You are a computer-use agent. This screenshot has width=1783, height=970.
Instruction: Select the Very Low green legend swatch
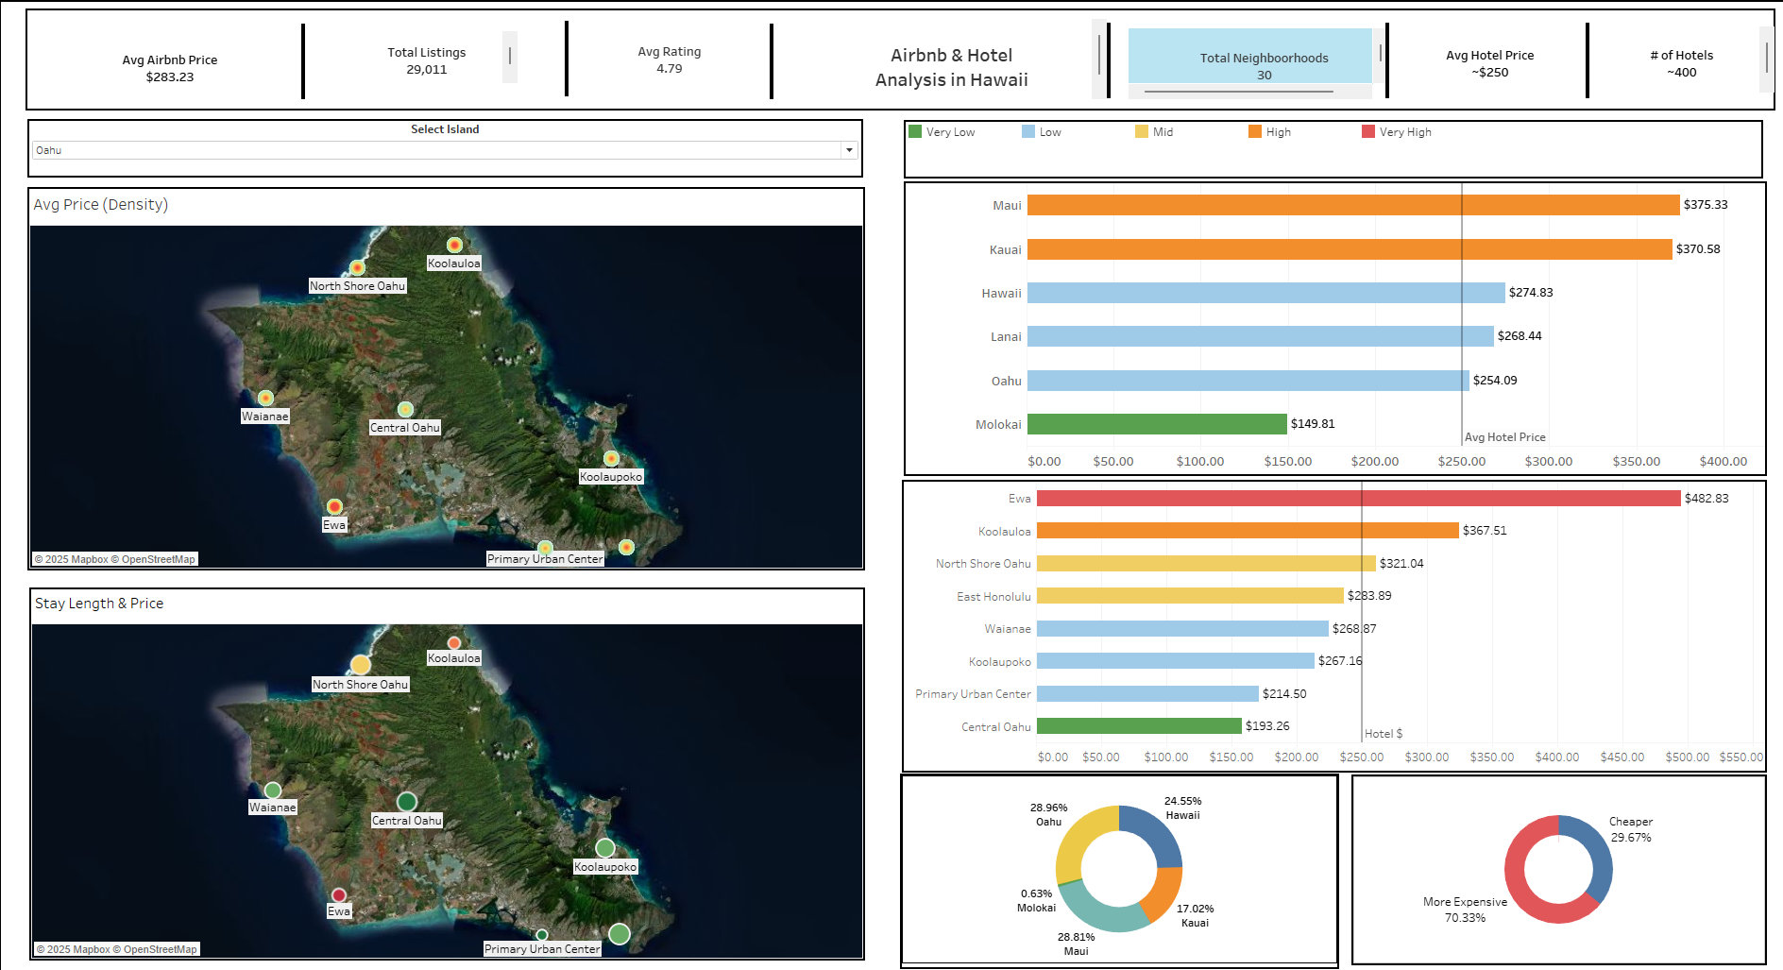(914, 131)
